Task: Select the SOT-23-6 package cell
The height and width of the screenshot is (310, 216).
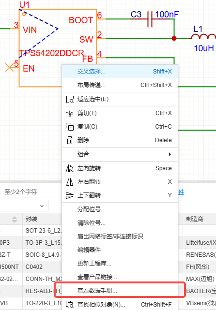Action: [42, 231]
